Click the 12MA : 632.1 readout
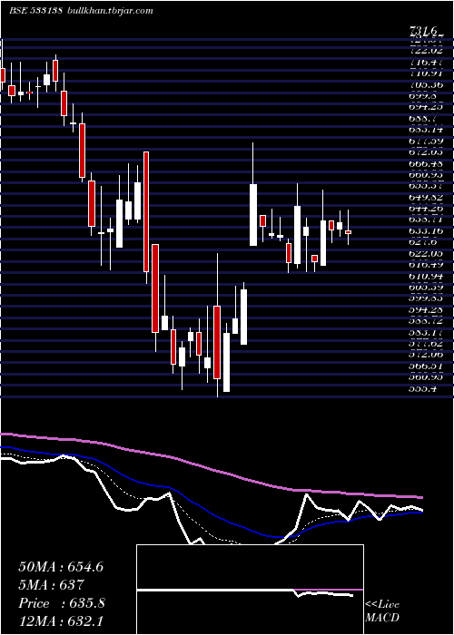This screenshot has height=635, width=454. coord(60,621)
